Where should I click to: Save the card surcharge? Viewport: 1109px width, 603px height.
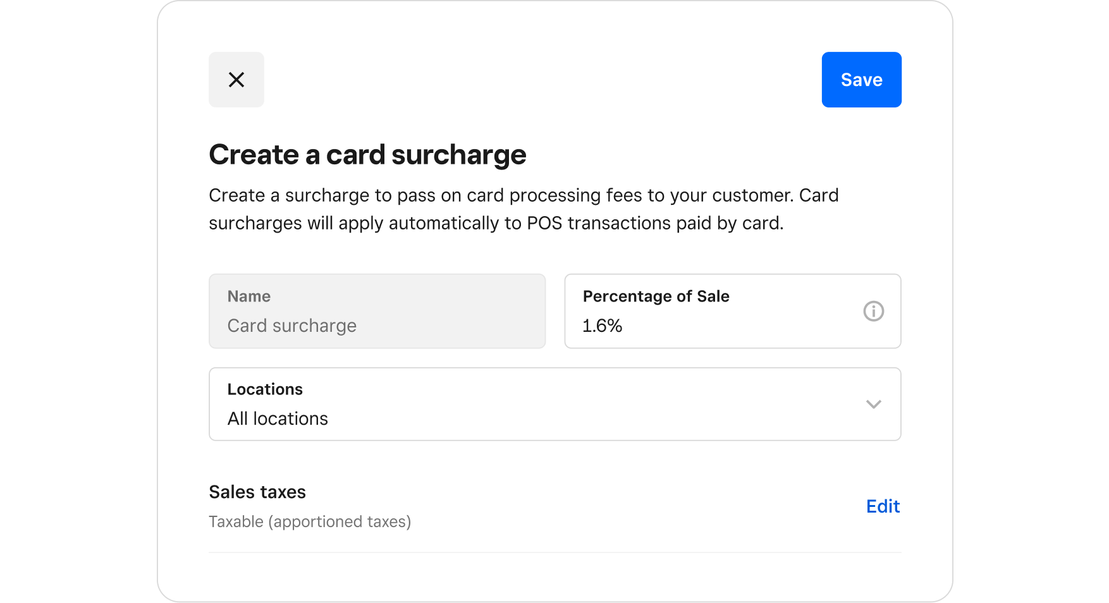click(861, 80)
